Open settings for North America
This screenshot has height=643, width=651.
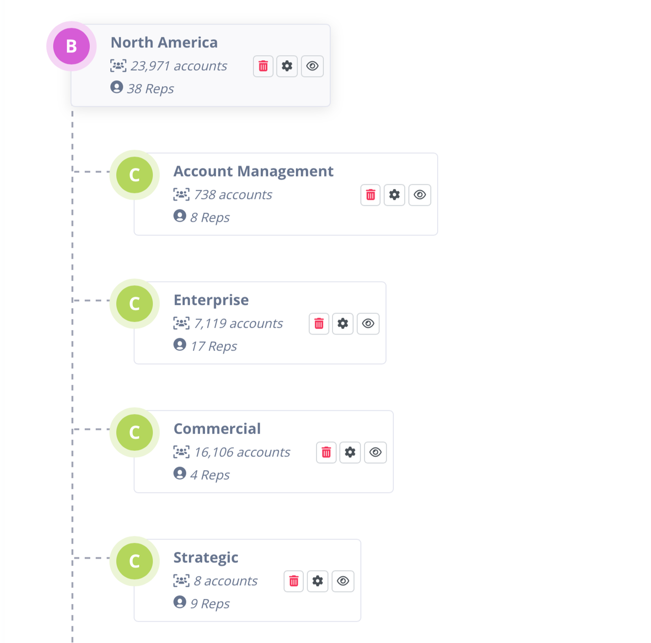pyautogui.click(x=287, y=66)
